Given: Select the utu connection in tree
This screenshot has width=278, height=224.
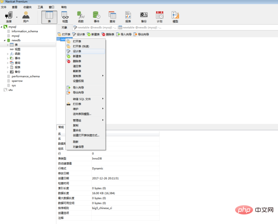Looking at the screenshot, I should (x=10, y=90).
